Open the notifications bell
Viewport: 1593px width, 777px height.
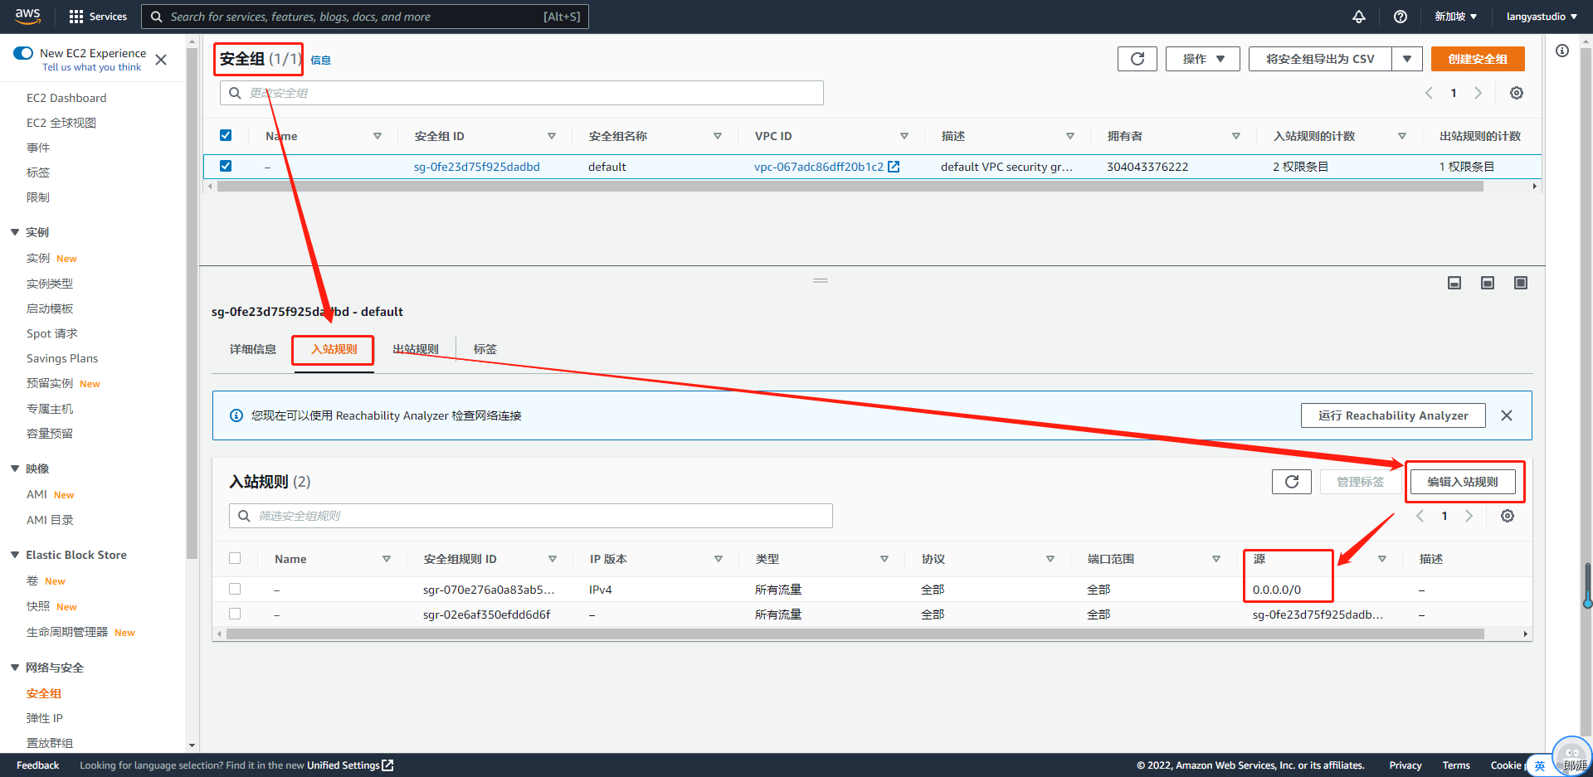pos(1359,17)
